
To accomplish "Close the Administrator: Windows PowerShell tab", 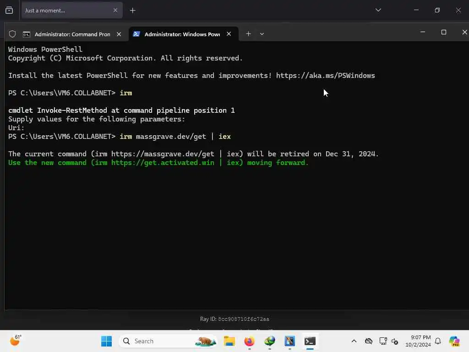I will click(x=229, y=34).
